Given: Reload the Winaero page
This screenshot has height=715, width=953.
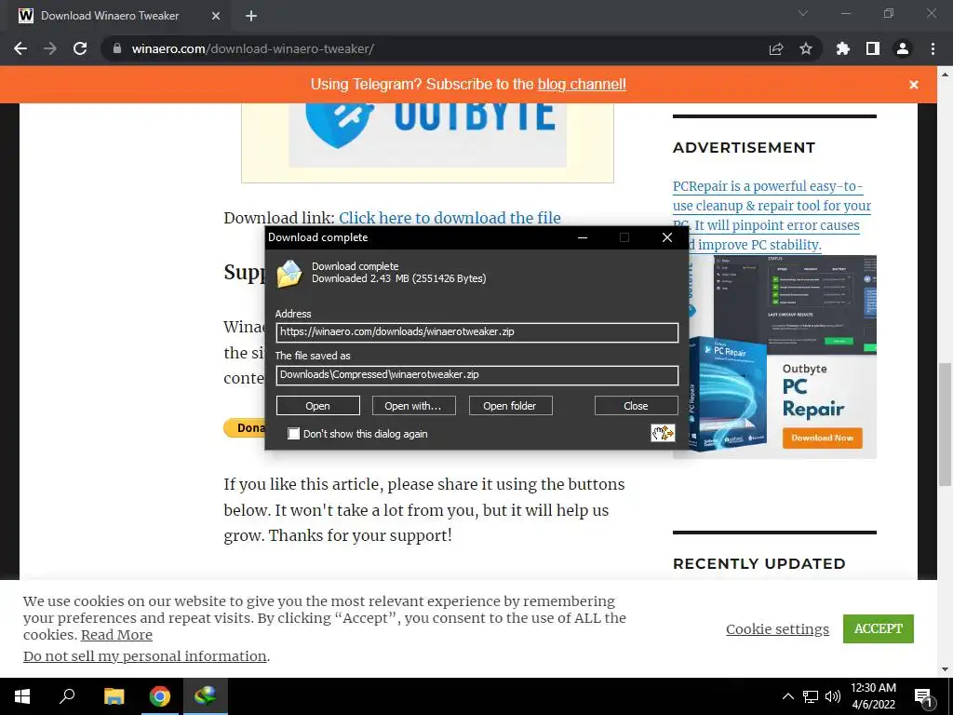Looking at the screenshot, I should [80, 48].
